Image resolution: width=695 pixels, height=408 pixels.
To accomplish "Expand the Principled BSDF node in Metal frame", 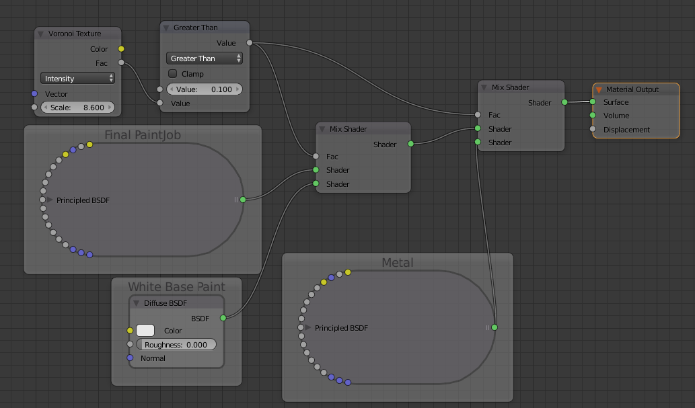I will tap(307, 328).
